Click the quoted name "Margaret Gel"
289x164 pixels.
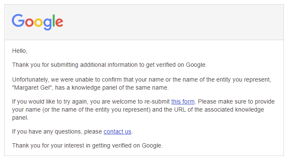[x=33, y=87]
